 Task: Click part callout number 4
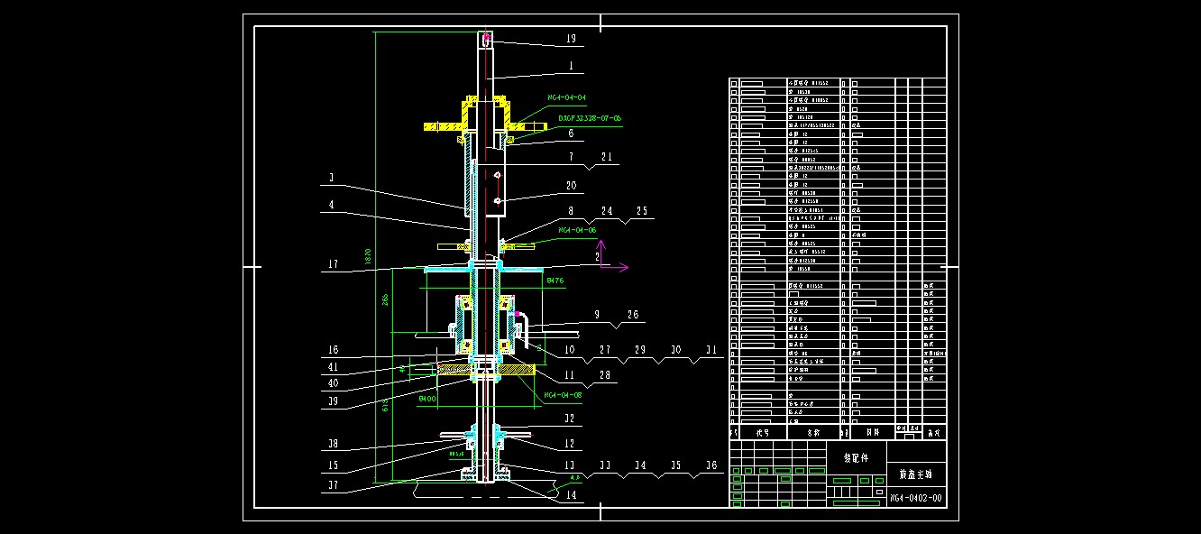(331, 205)
